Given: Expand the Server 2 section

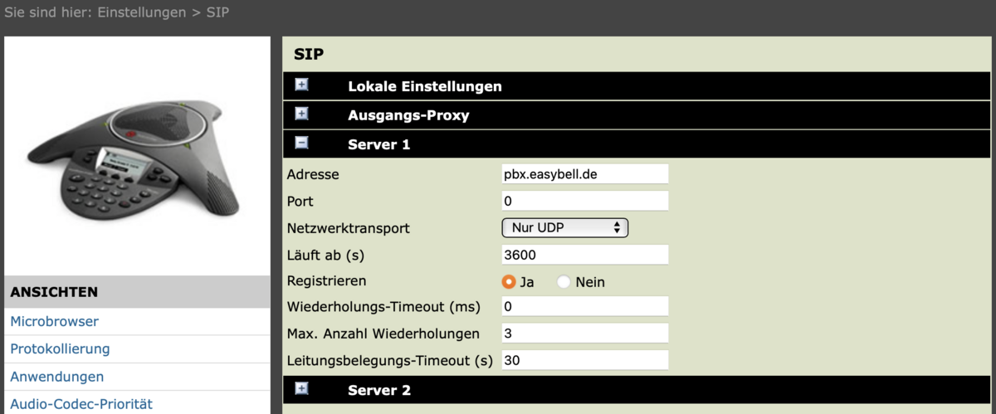Looking at the screenshot, I should pyautogui.click(x=302, y=389).
